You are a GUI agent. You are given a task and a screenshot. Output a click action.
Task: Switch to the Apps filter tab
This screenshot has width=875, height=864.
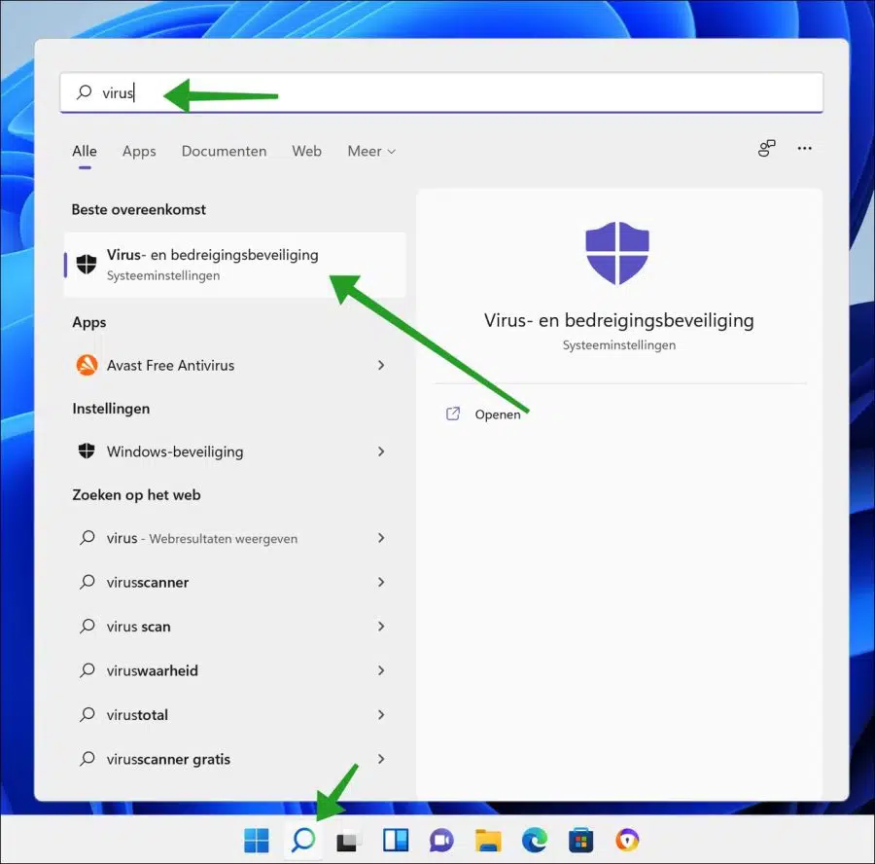coord(139,152)
